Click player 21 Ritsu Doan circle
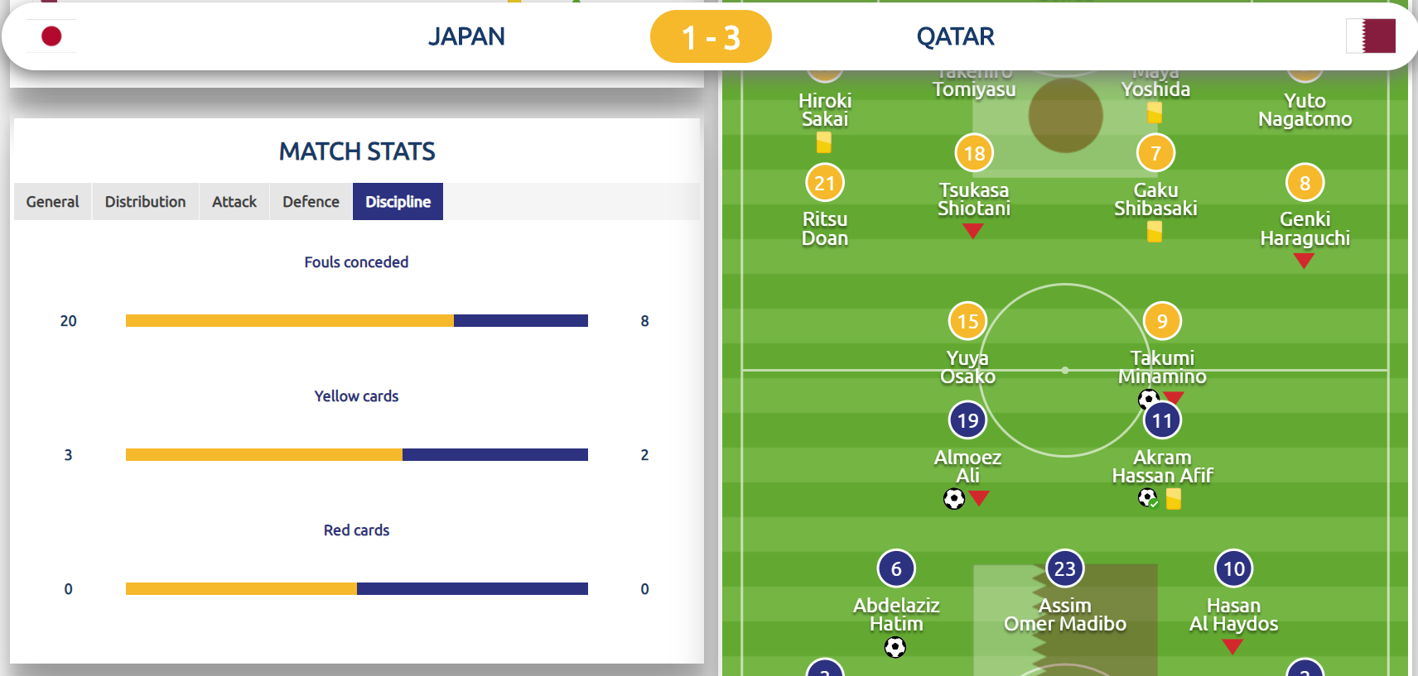The height and width of the screenshot is (676, 1418). (824, 183)
